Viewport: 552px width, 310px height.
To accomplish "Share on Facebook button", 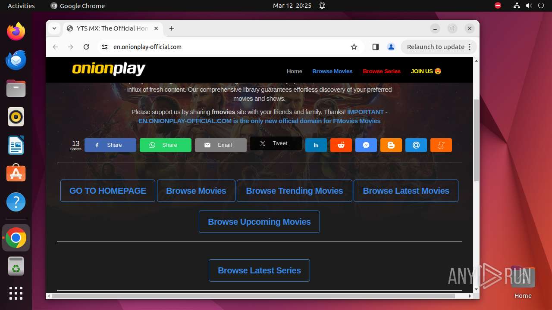I will pos(110,145).
